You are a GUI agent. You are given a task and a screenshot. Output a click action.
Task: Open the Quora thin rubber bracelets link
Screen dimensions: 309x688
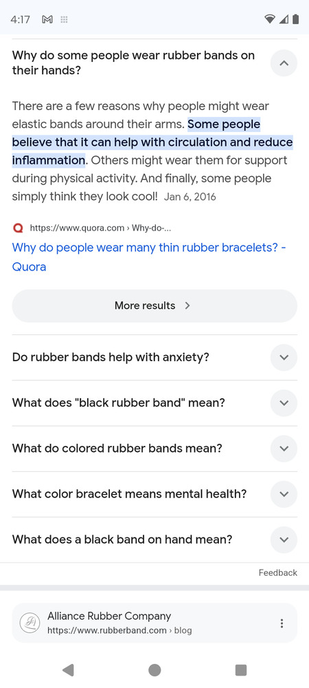click(x=149, y=257)
